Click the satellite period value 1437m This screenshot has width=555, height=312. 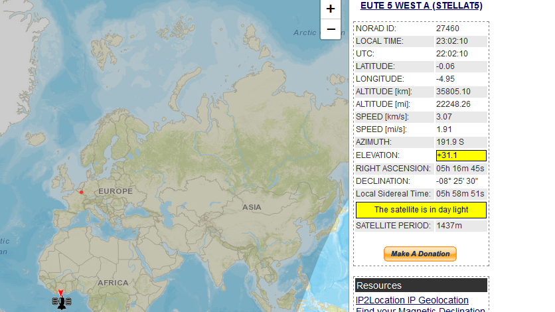(449, 226)
